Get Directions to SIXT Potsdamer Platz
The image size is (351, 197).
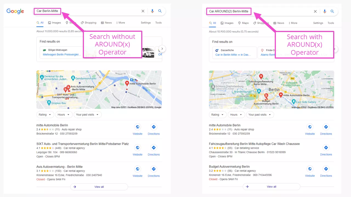pyautogui.click(x=154, y=150)
